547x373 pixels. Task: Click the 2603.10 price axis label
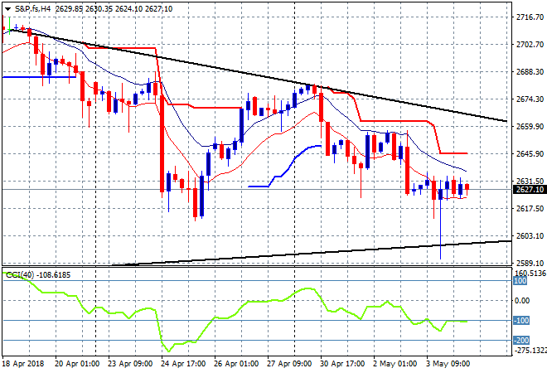pos(530,236)
